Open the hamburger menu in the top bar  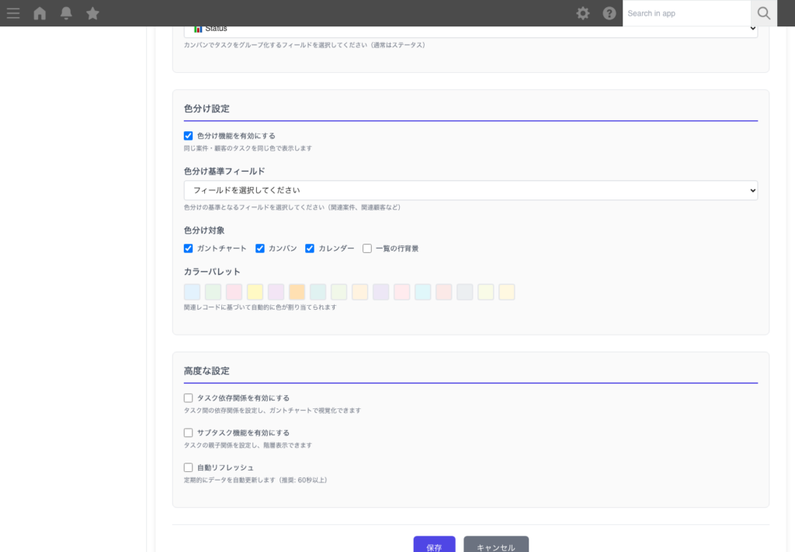(13, 12)
